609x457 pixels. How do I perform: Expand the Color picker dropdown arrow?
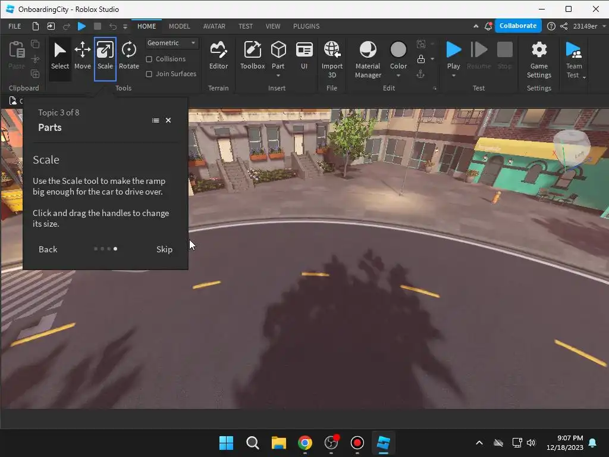[x=398, y=76]
